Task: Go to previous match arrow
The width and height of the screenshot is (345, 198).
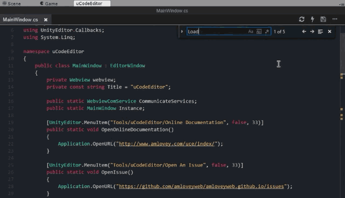Action: pos(304,32)
